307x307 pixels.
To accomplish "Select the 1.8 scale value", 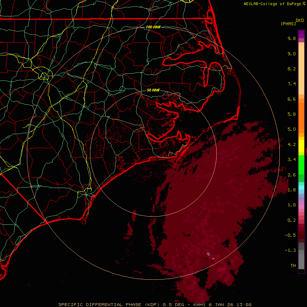I will [292, 190].
